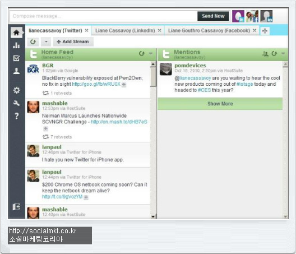
Task: Open the Home dashboard icon in sidebar
Action: (x=16, y=33)
